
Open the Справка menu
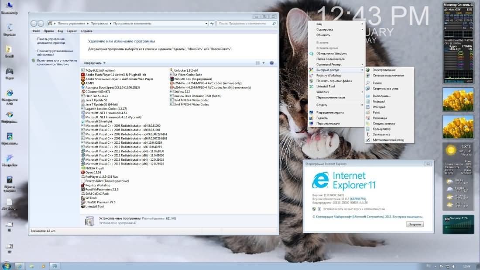tap(86, 31)
